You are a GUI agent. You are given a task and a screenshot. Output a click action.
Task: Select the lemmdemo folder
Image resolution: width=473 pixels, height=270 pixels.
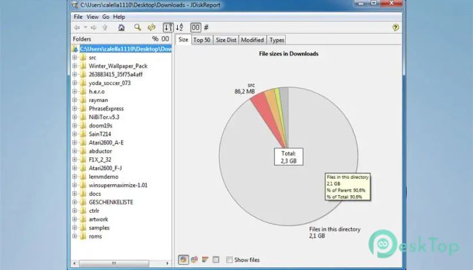coord(103,177)
